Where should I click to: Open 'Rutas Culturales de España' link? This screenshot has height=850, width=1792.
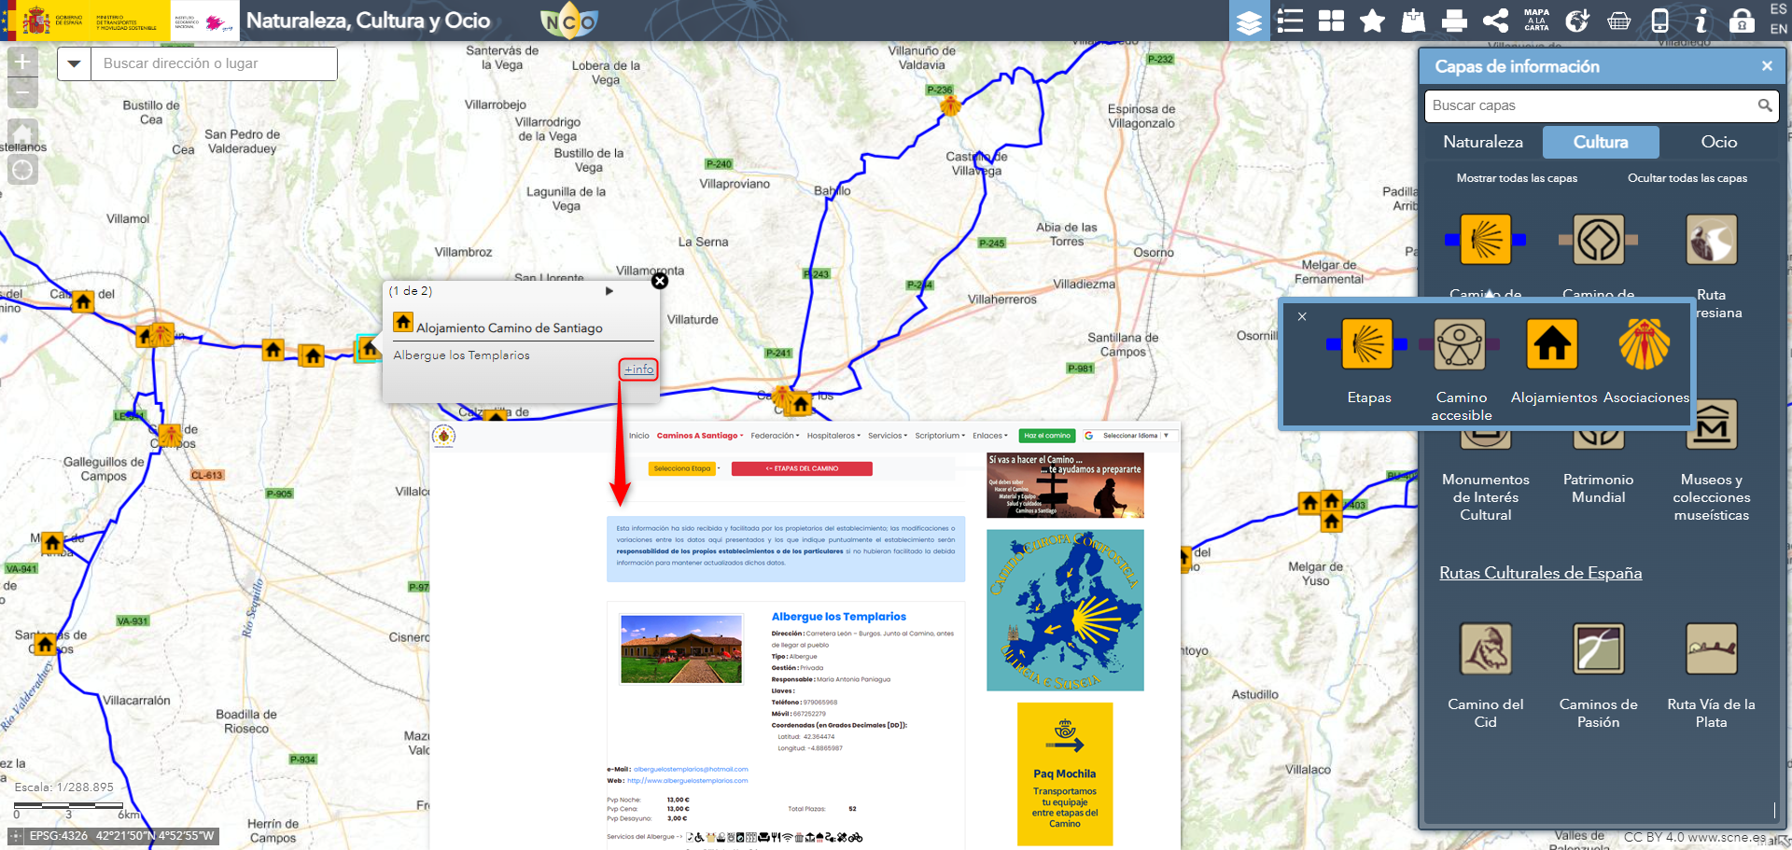(1540, 573)
